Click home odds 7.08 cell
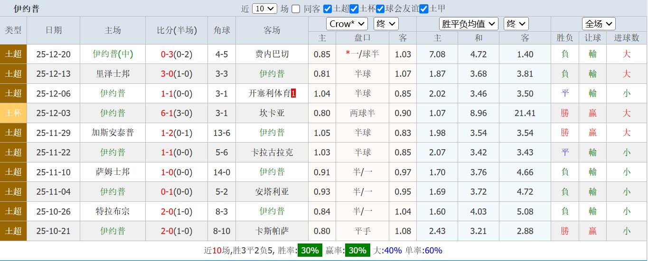The height and width of the screenshot is (261, 648). coord(437,54)
